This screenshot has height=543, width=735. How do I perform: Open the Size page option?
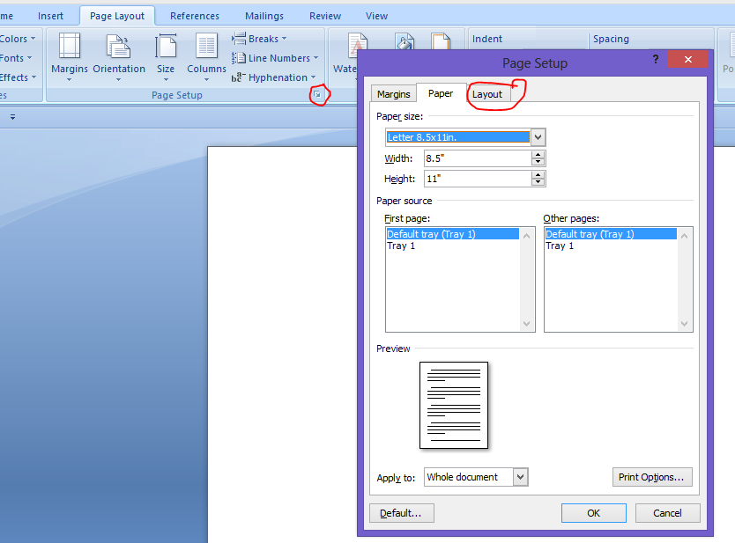point(166,55)
